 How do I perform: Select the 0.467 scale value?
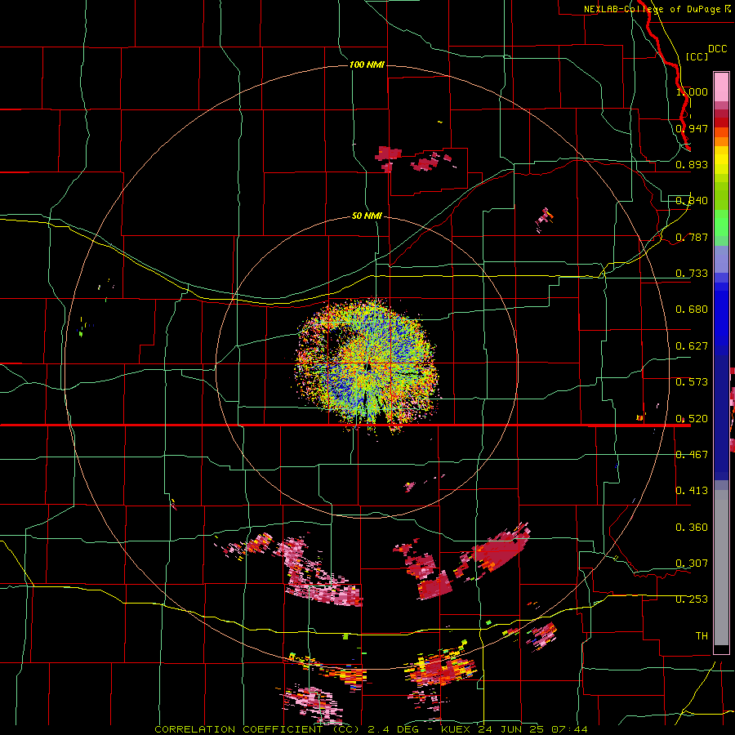(692, 455)
